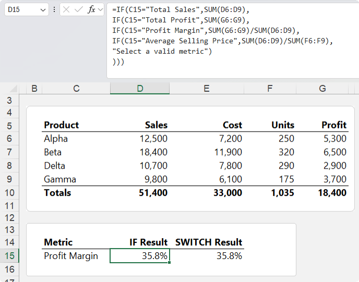Select column G header
The height and width of the screenshot is (282, 359).
tap(322, 88)
